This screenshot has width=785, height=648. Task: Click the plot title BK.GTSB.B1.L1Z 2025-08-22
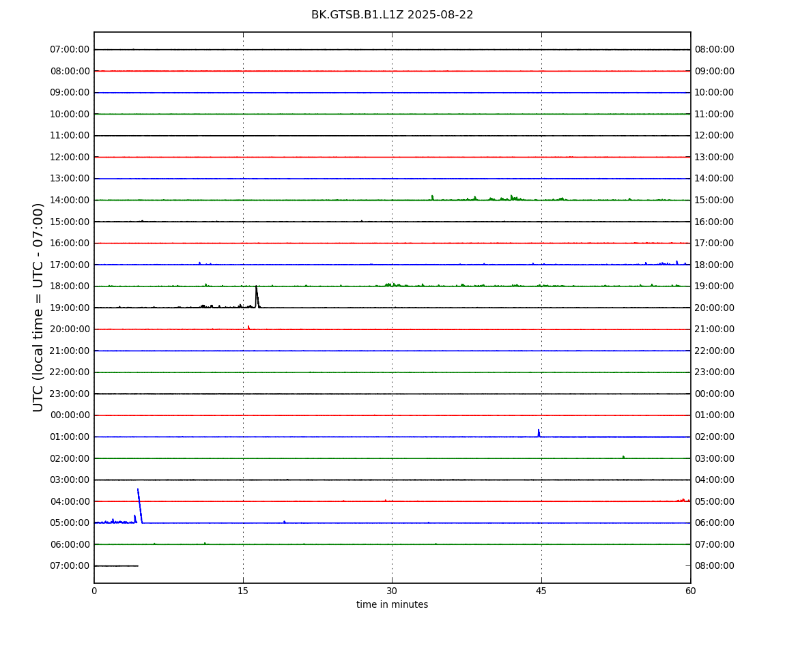pyautogui.click(x=392, y=14)
